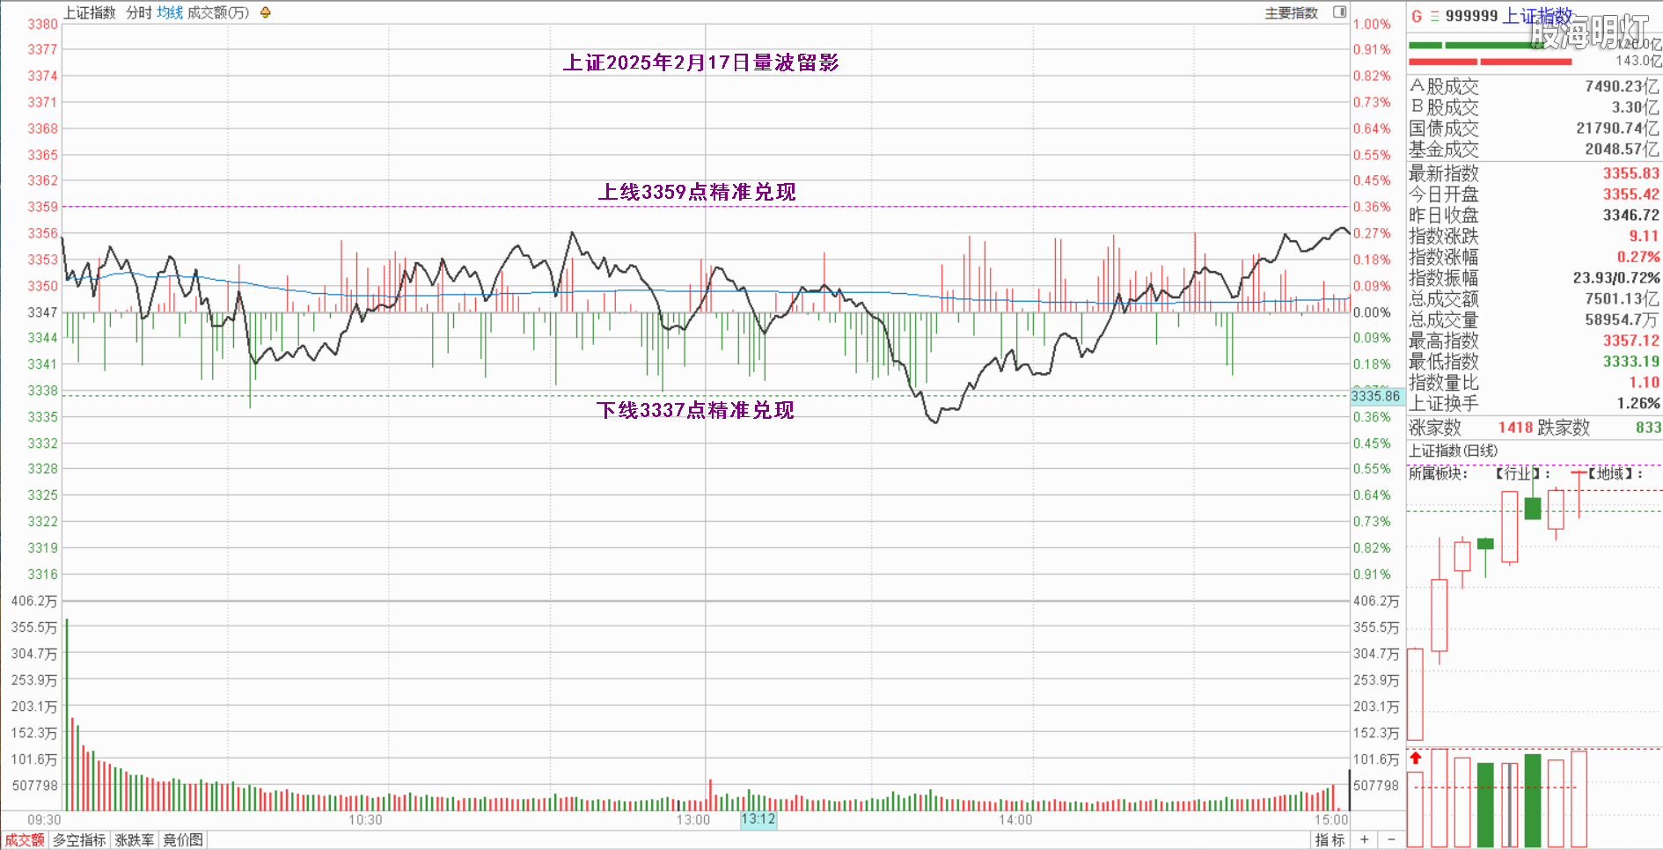This screenshot has height=850, width=1663.
Task: Click the minus zoom-out button at chart bottom
Action: [x=1391, y=839]
